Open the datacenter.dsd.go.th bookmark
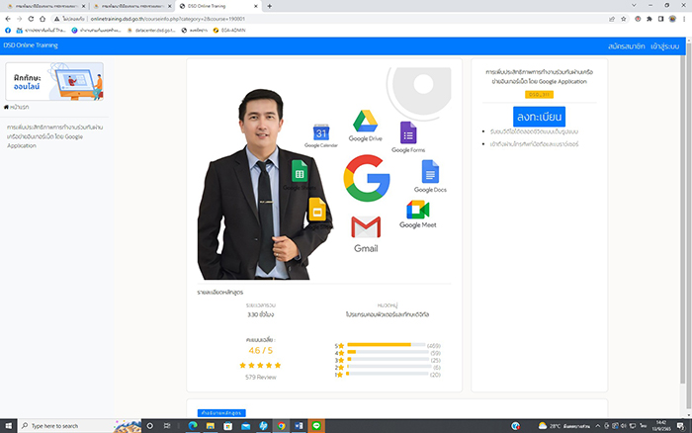Screen dimensions: 692x433 point(151,31)
